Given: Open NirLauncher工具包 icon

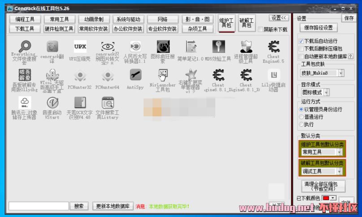Looking at the screenshot, I should tap(163, 75).
